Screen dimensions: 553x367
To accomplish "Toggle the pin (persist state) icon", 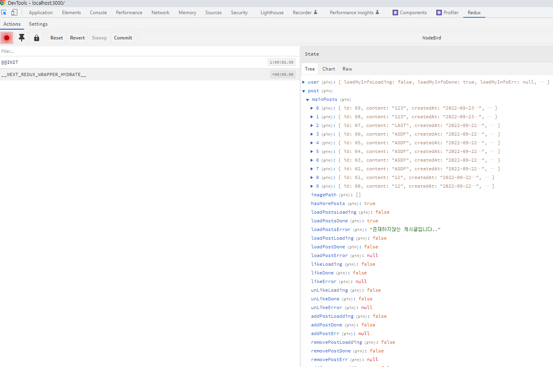I will (22, 38).
